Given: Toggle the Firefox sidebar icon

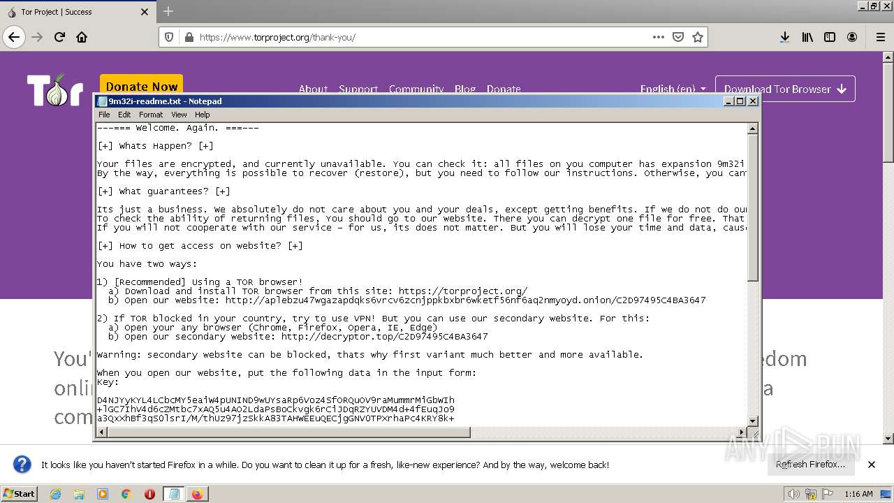Looking at the screenshot, I should pyautogui.click(x=830, y=37).
